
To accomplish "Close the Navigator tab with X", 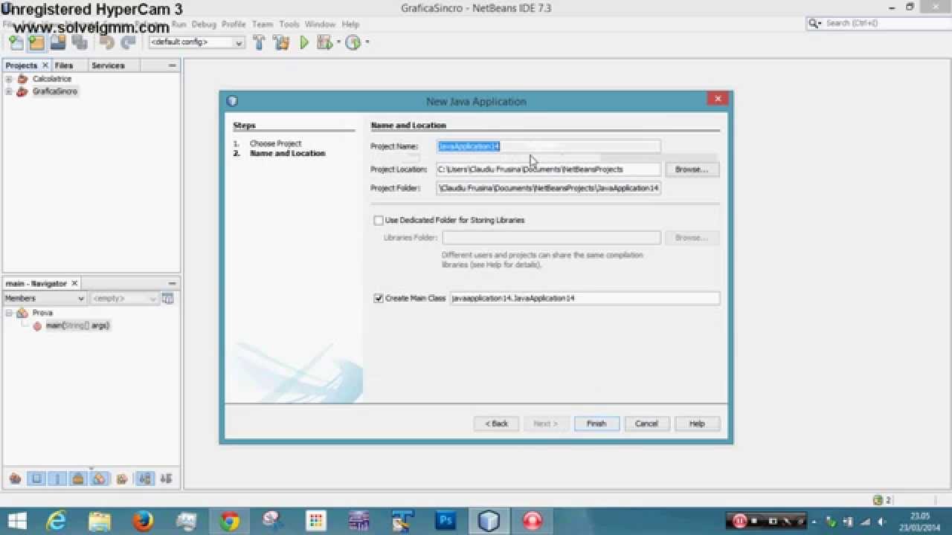I will 74,283.
